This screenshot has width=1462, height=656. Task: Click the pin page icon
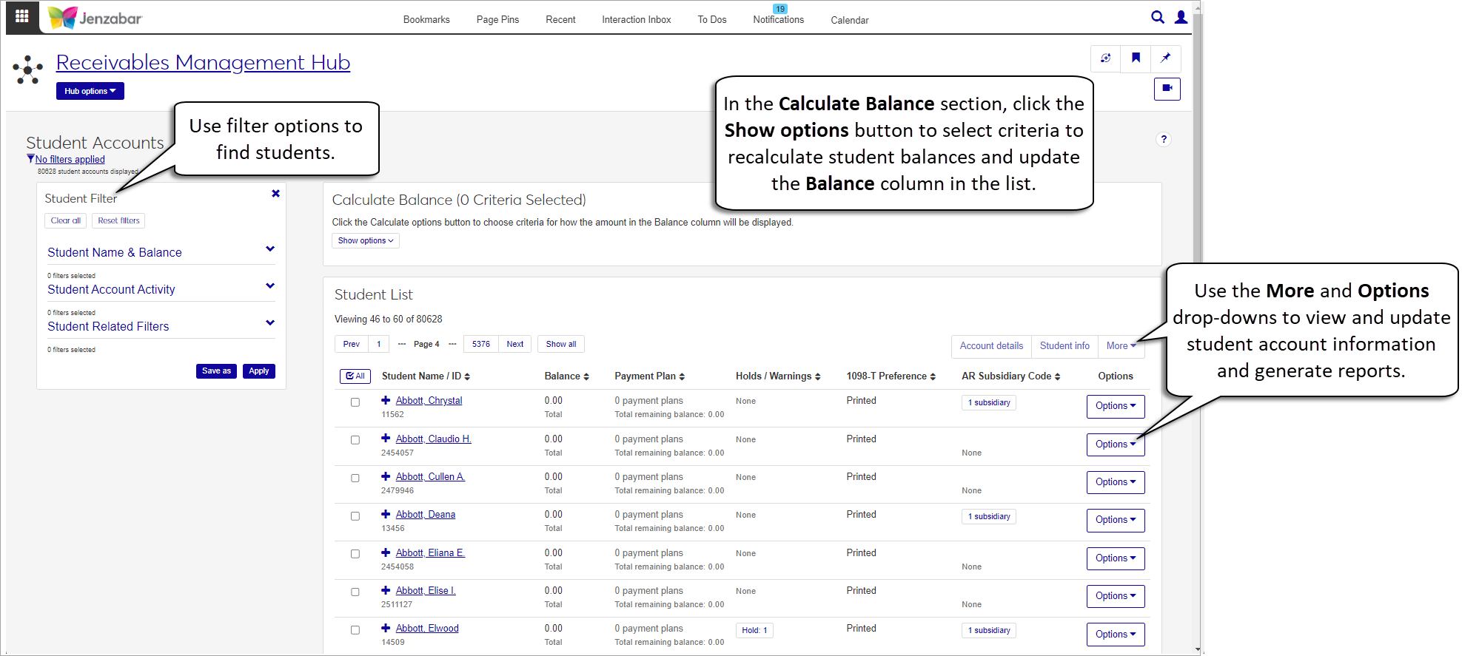(x=1165, y=58)
